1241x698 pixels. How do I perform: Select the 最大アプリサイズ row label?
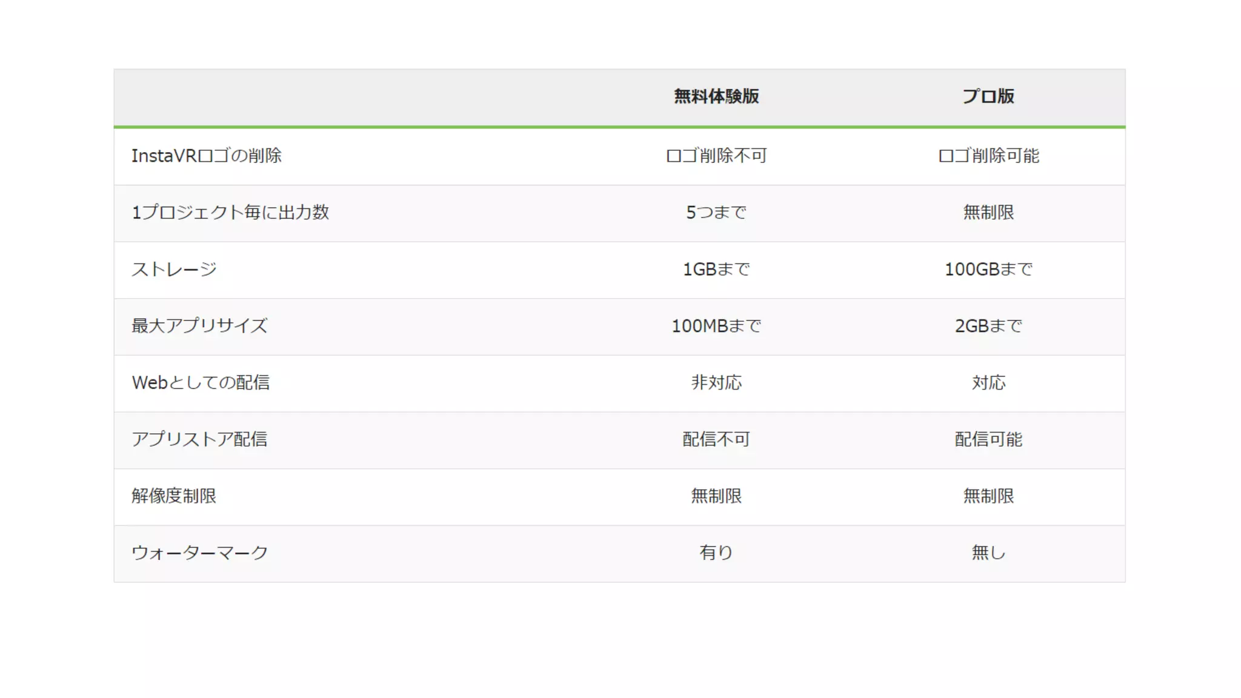click(199, 326)
